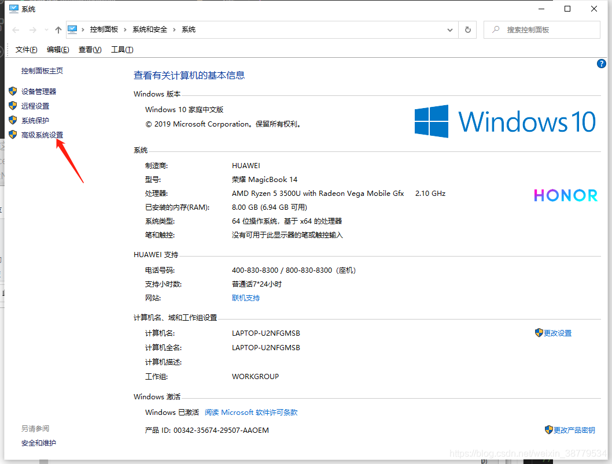Click the 系统和安全 breadcrumb

150,29
